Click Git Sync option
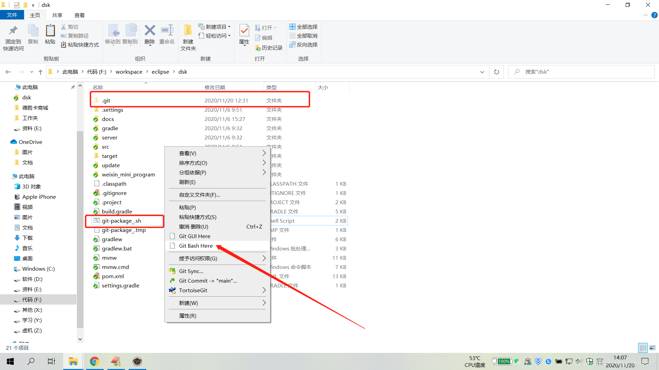The width and height of the screenshot is (659, 370). 191,271
